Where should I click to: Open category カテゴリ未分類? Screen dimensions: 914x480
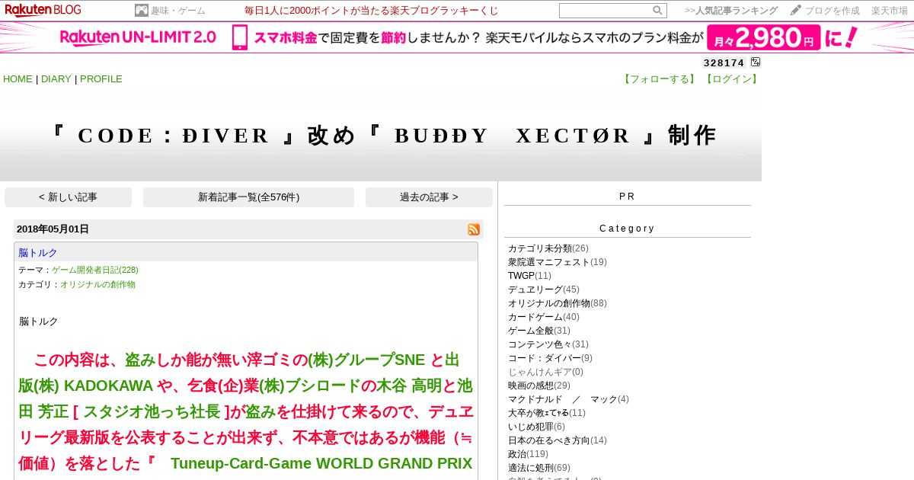tap(540, 248)
